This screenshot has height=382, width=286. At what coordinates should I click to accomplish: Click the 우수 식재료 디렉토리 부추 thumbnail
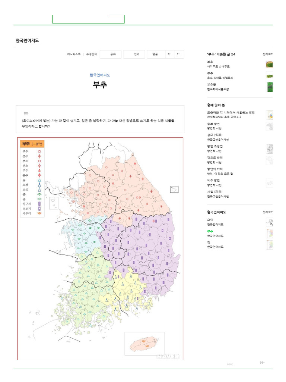269,76
